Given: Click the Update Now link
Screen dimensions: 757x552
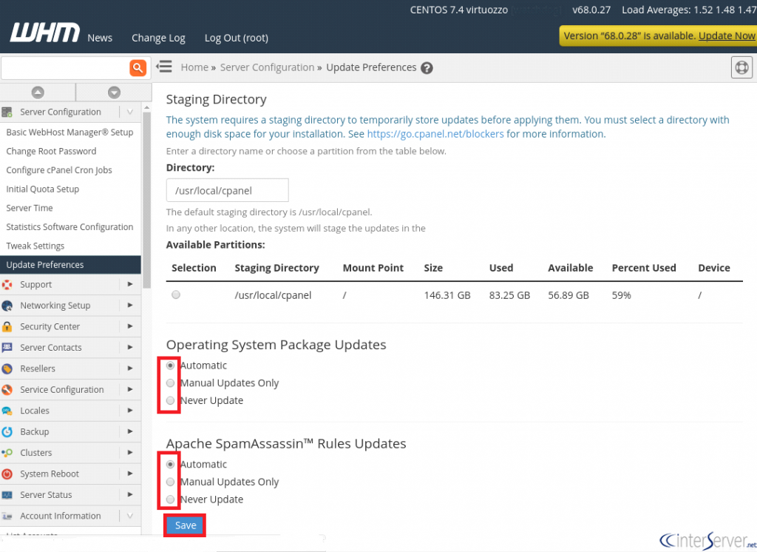Looking at the screenshot, I should pyautogui.click(x=727, y=36).
